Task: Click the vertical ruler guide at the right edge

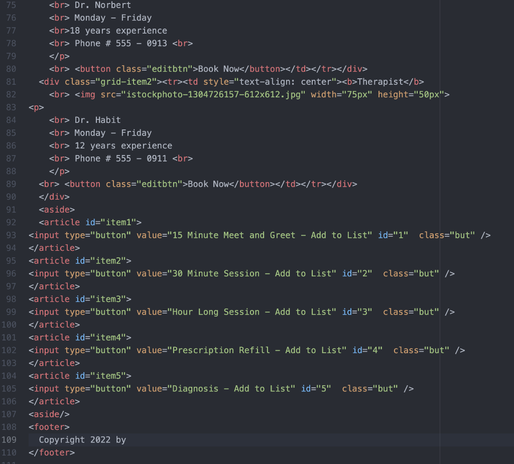Action: point(440,231)
